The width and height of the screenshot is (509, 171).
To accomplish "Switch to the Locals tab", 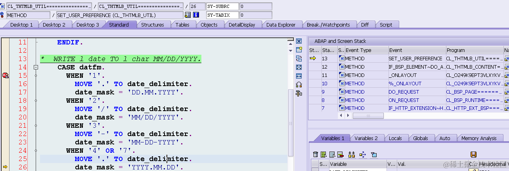I will coord(395,138).
